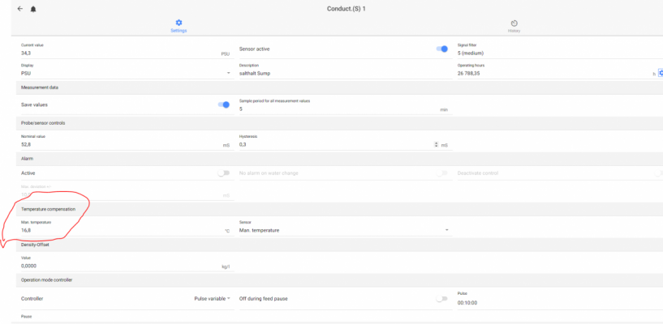663x324 pixels.
Task: Toggle the Save values switch
Action: pos(224,104)
